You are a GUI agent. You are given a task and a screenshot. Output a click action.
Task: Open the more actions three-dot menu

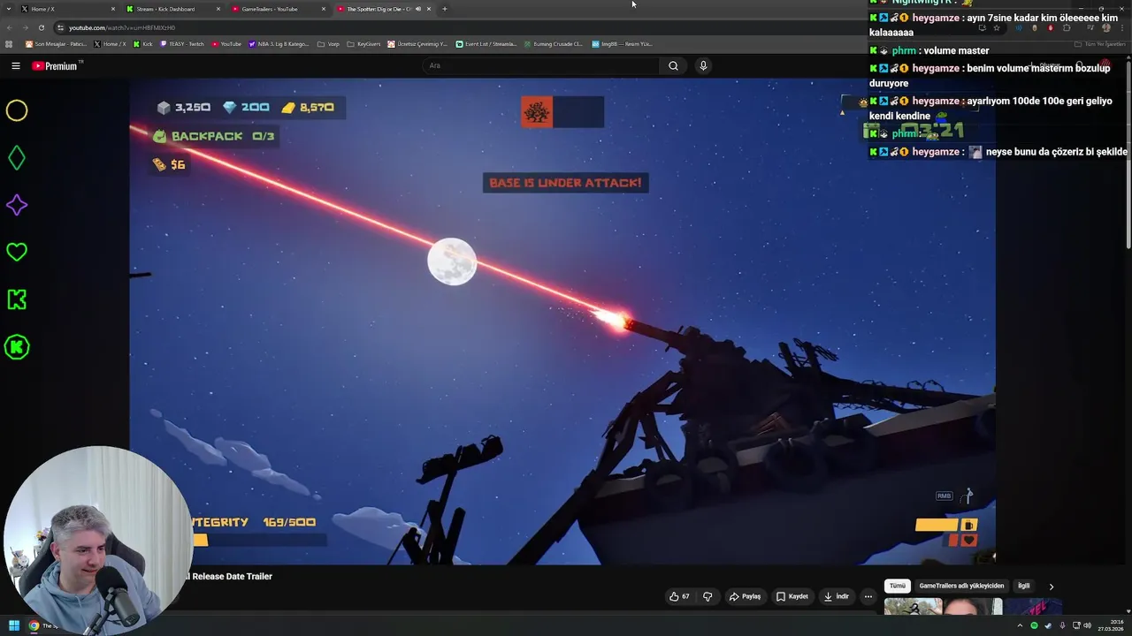click(868, 596)
